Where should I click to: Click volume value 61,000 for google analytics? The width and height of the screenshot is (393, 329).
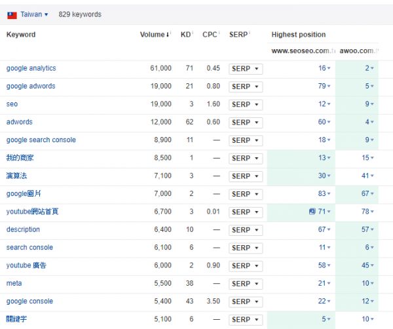160,68
